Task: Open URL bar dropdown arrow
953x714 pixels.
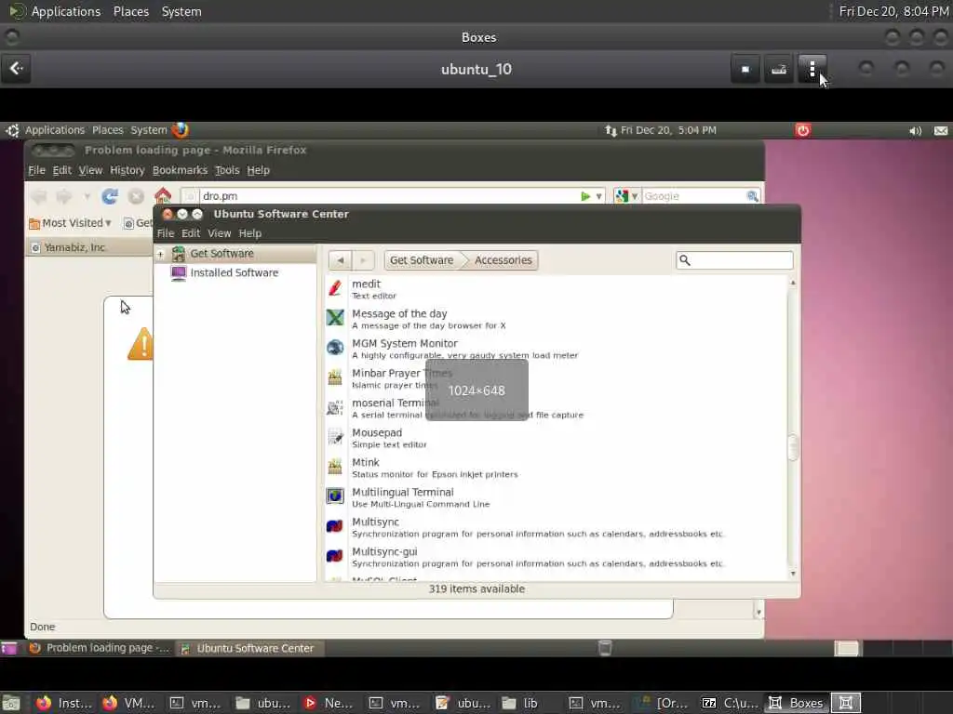Action: (x=598, y=196)
